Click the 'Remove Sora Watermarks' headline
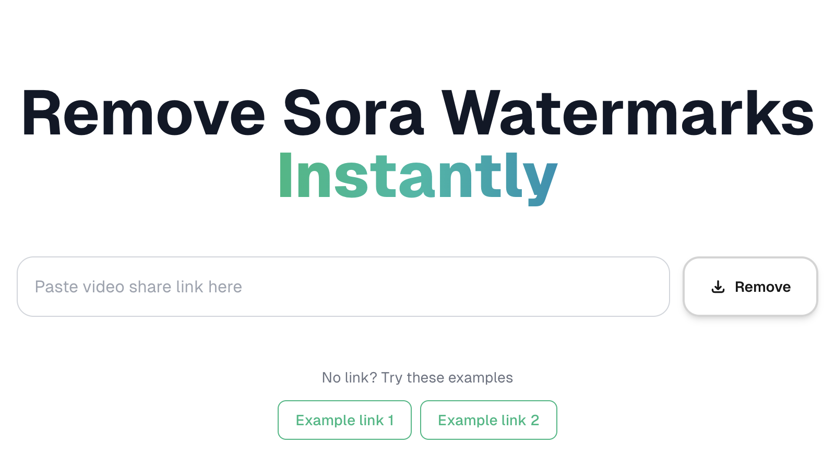Viewport: 835px width, 469px height. [x=417, y=112]
